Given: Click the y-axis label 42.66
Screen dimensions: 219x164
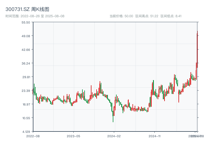Looking at the screenshot, I should (x=26, y=50).
